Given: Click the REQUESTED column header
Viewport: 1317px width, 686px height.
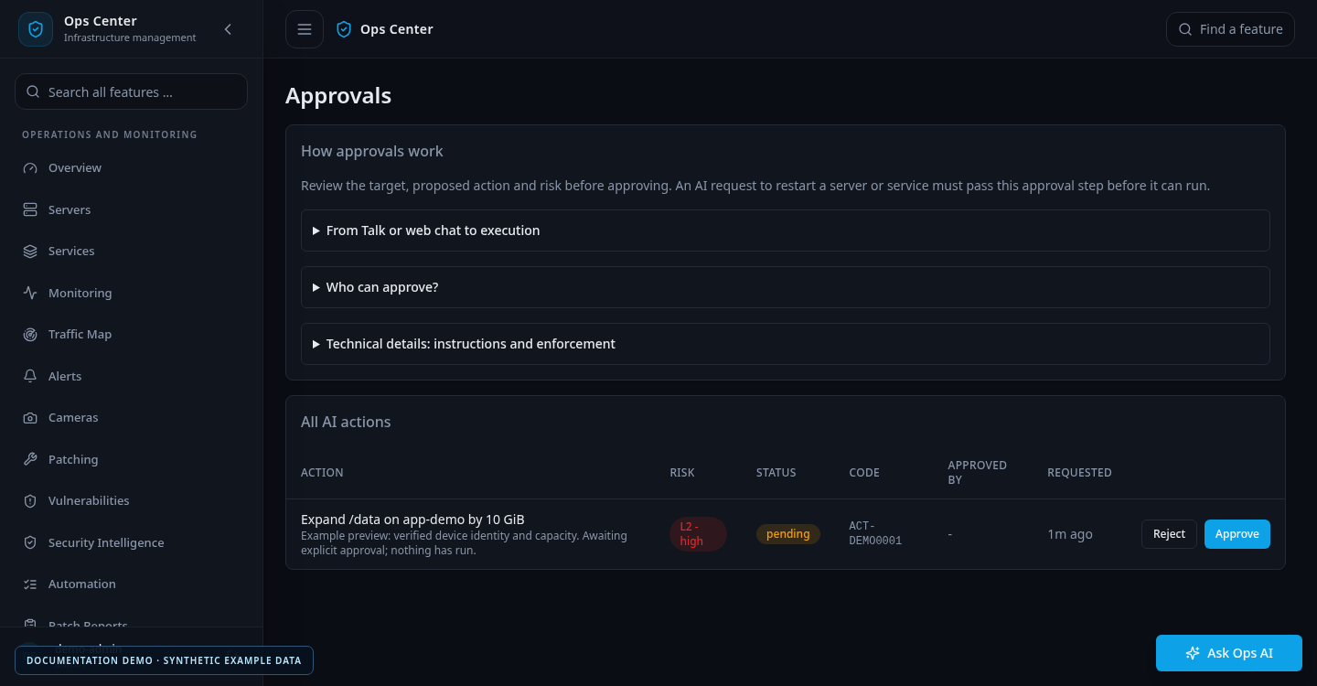Looking at the screenshot, I should click(x=1079, y=473).
